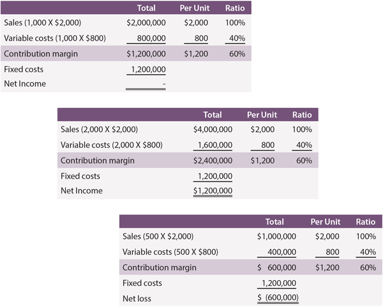Click Sales (500 X $2,000) row label

(158, 236)
